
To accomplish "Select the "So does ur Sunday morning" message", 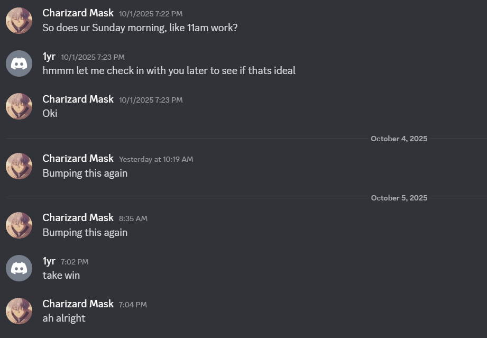I will pyautogui.click(x=140, y=28).
